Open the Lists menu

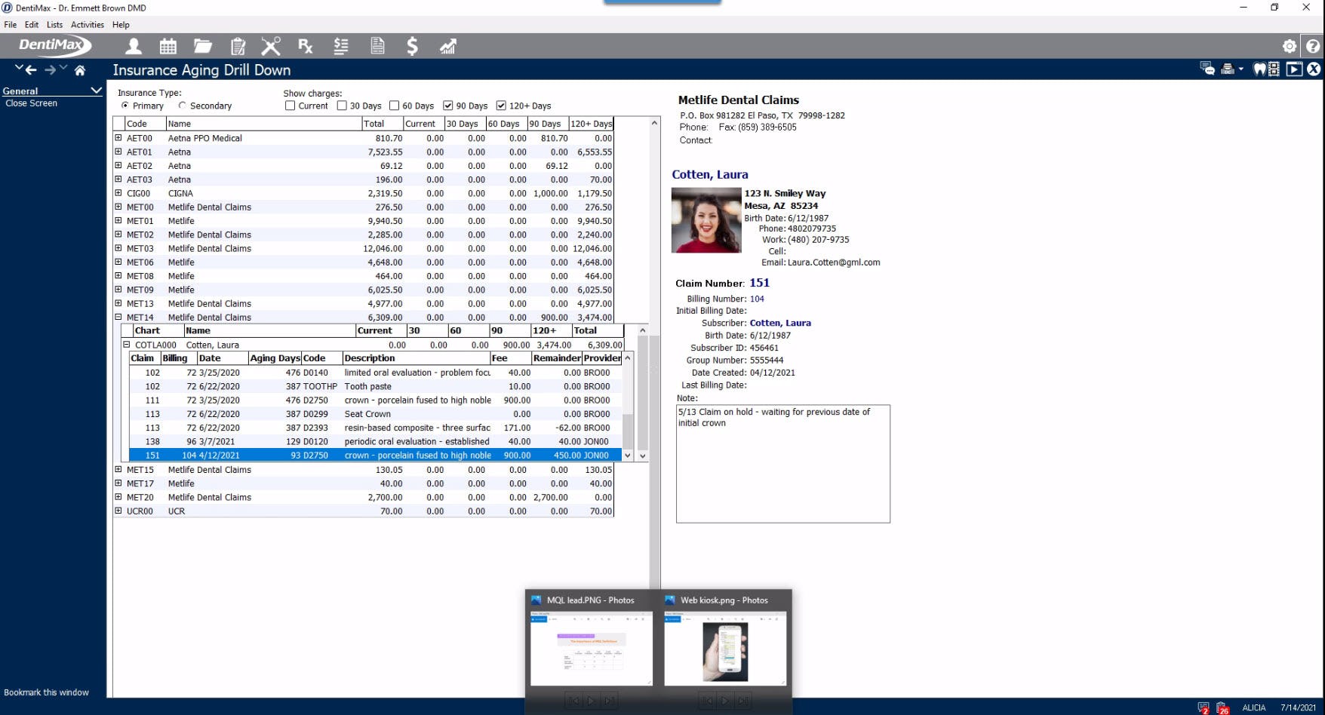pos(54,24)
